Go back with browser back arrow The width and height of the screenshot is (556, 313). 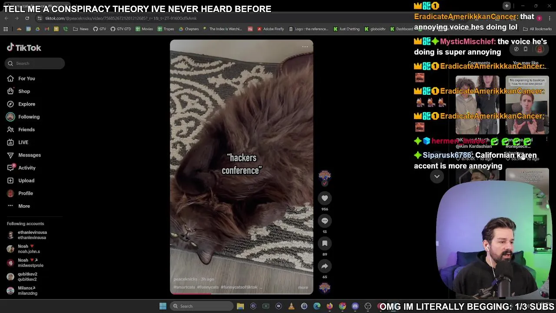7,18
